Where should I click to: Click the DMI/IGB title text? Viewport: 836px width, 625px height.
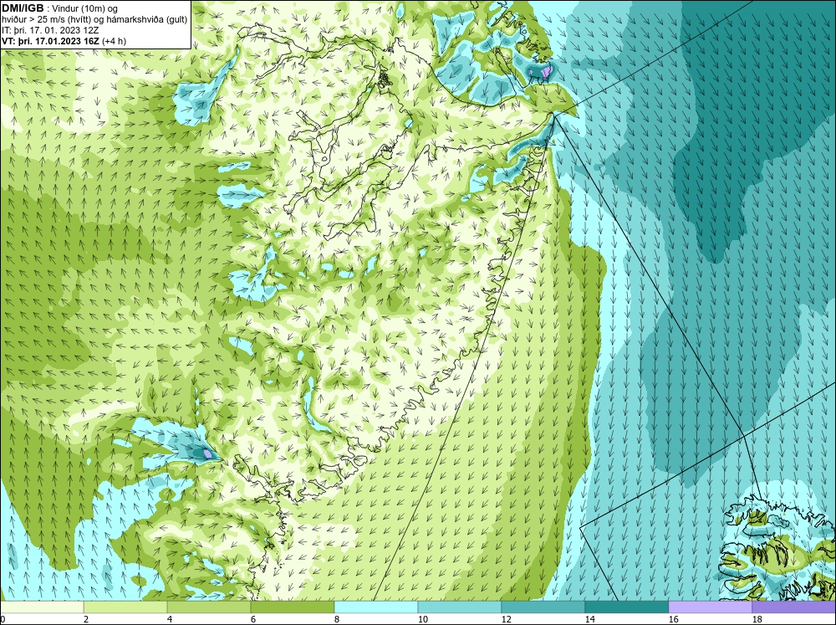[23, 8]
